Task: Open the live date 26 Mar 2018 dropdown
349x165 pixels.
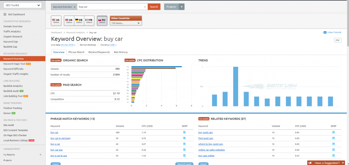Action: pos(68,45)
